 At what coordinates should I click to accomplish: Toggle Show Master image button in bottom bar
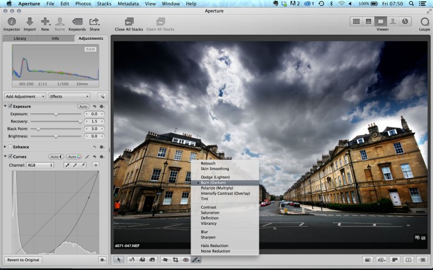pyautogui.click(x=368, y=259)
